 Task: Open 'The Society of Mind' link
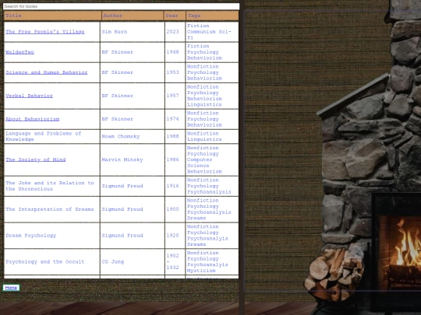pyautogui.click(x=35, y=159)
